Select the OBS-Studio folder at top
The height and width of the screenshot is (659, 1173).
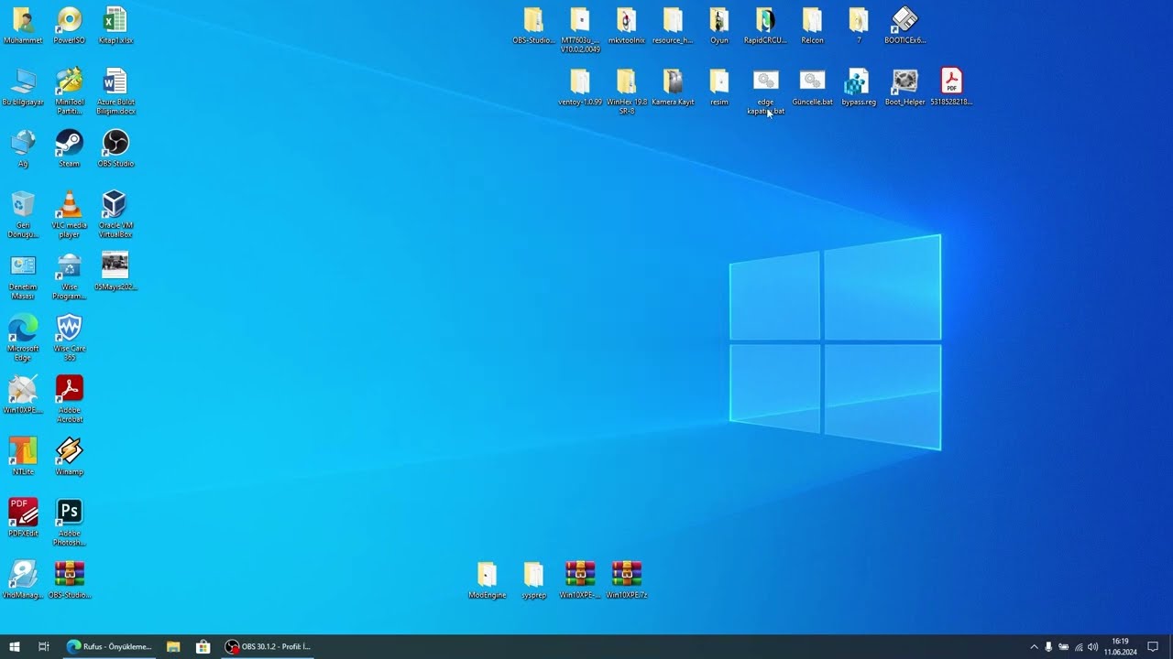533,26
